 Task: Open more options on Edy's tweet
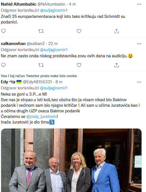(139, 82)
